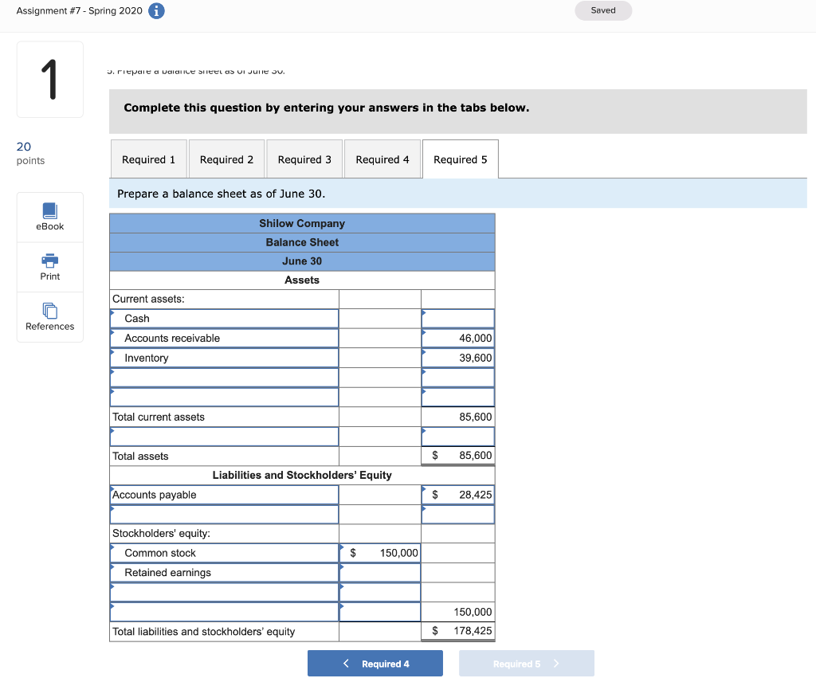816x682 pixels.
Task: Click the Required 5 next button
Action: (526, 663)
